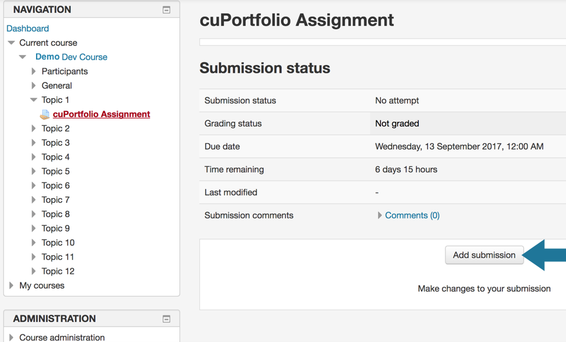This screenshot has width=566, height=342.
Task: Collapse the Navigation block with minus icon
Action: 166,10
